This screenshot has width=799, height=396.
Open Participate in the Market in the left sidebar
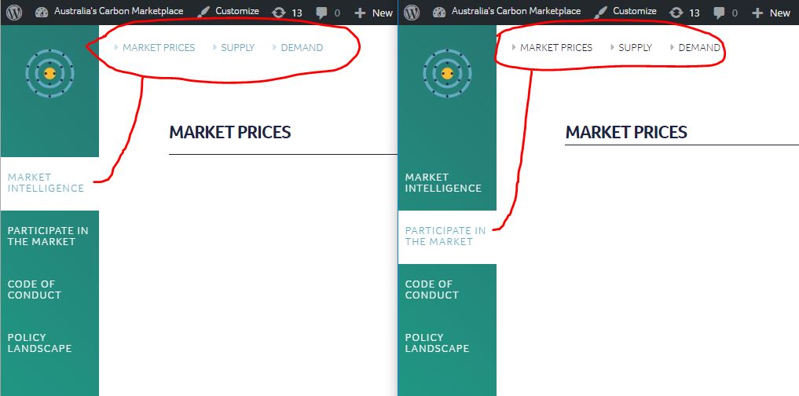coord(48,236)
